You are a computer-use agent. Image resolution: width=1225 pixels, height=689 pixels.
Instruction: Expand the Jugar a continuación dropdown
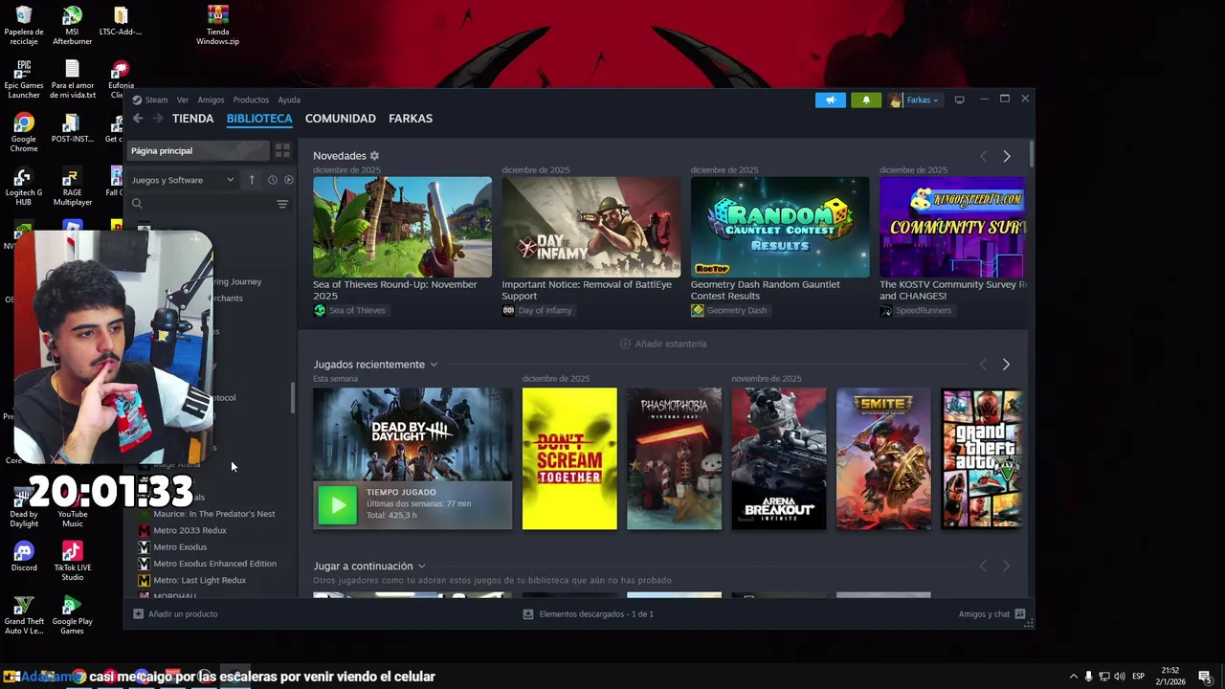[421, 567]
